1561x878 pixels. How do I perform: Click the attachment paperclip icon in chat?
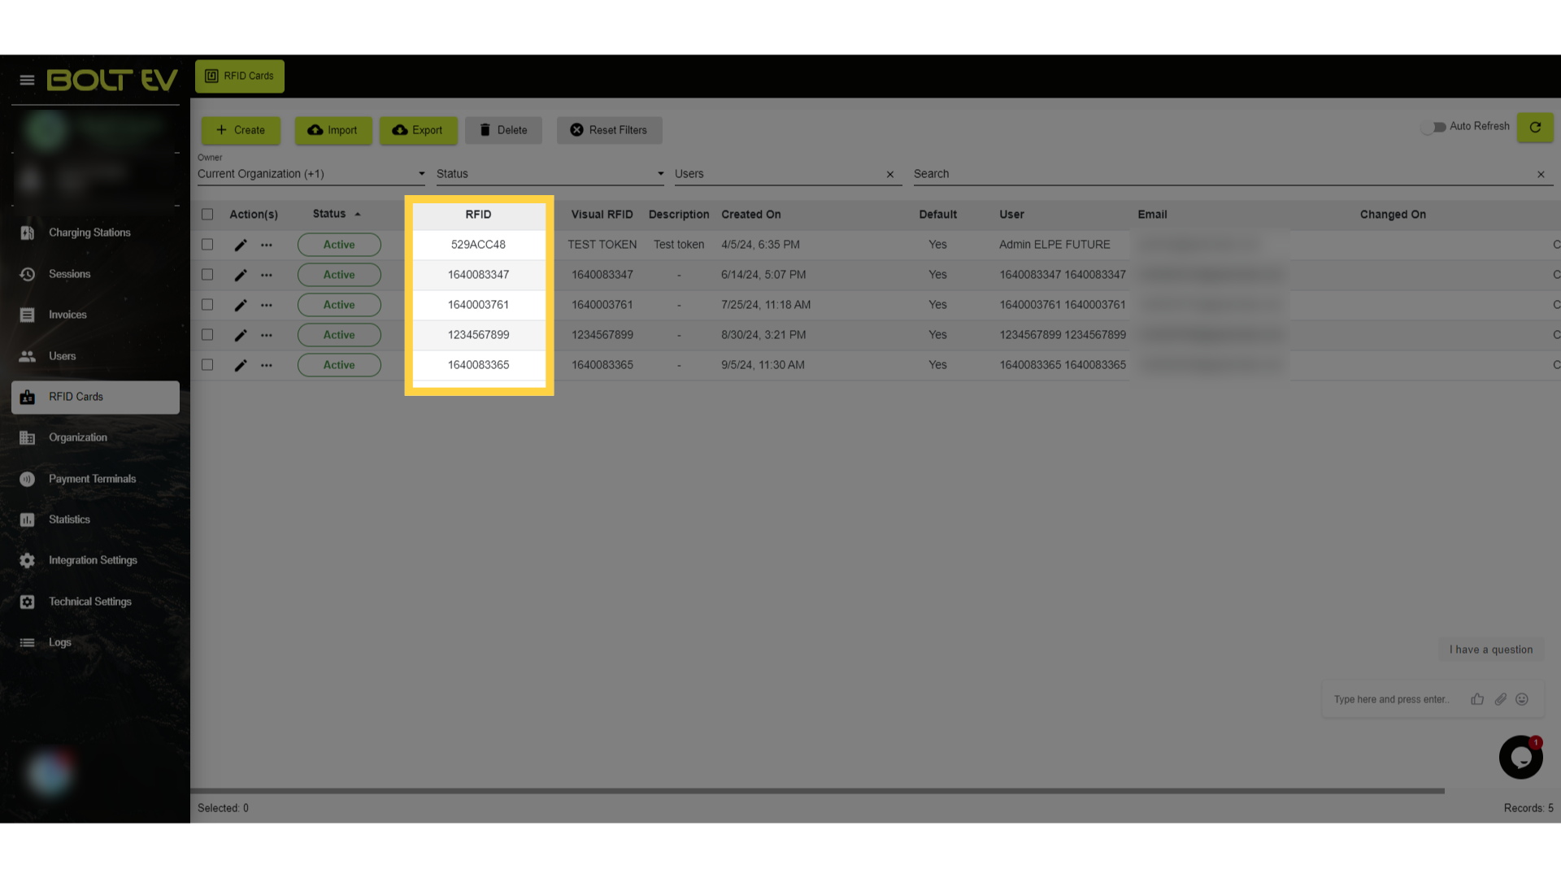pyautogui.click(x=1500, y=699)
